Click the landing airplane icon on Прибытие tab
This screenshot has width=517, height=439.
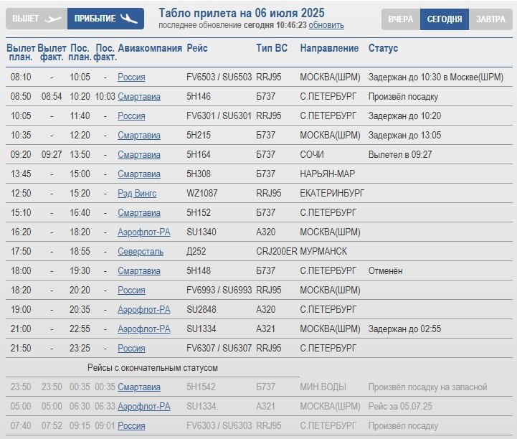coord(129,19)
